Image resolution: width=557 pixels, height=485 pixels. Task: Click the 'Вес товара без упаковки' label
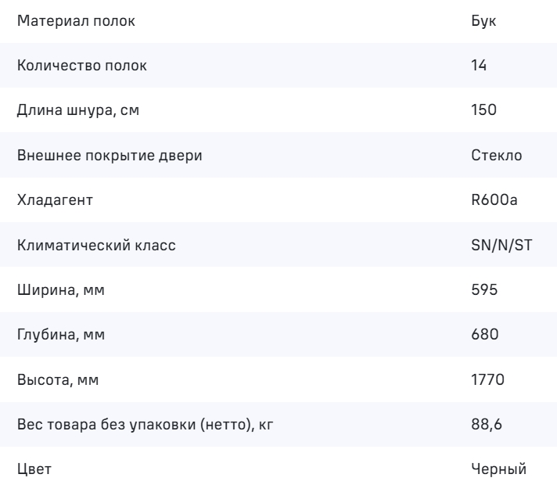pyautogui.click(x=147, y=425)
